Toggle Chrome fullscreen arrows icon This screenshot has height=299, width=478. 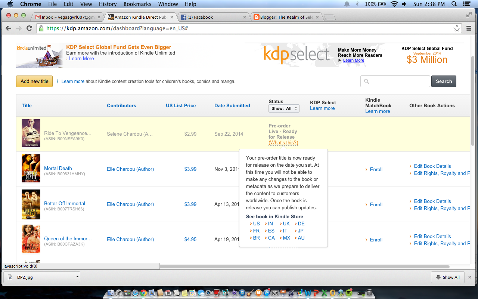[469, 15]
